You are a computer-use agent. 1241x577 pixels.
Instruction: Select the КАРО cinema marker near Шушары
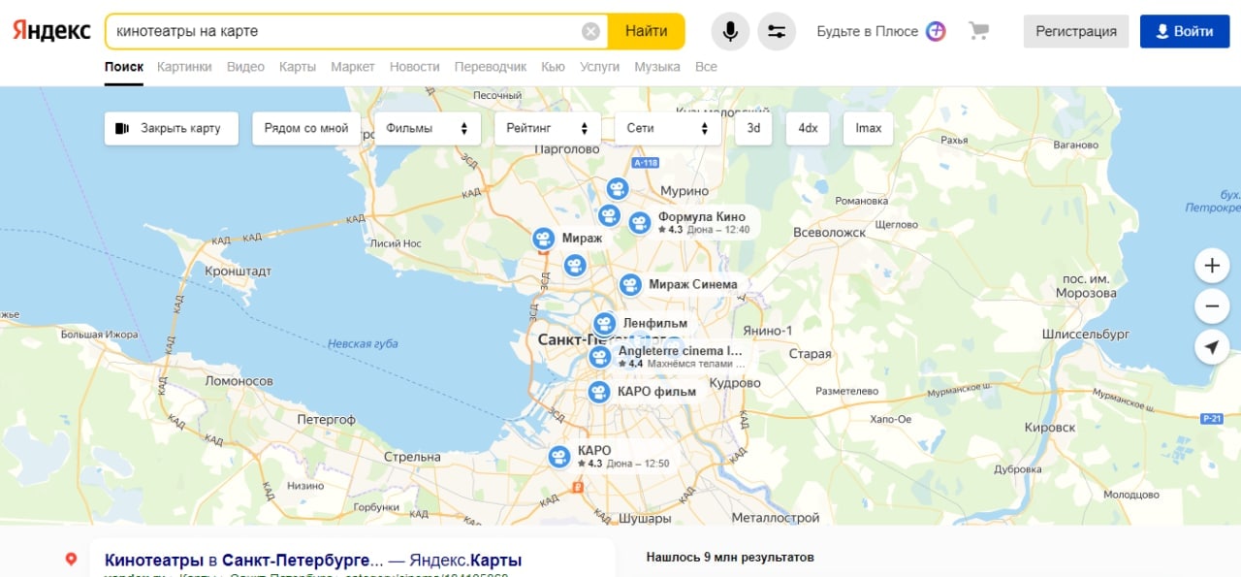tap(558, 457)
